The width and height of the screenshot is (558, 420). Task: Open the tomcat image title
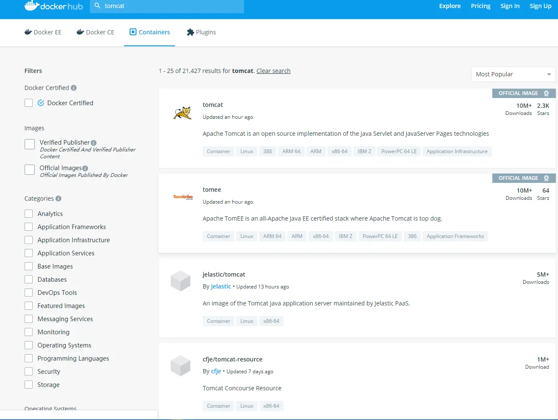click(213, 105)
